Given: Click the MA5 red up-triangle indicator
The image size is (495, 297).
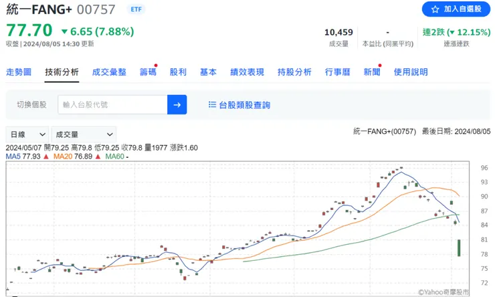Looking at the screenshot, I should 46,157.
